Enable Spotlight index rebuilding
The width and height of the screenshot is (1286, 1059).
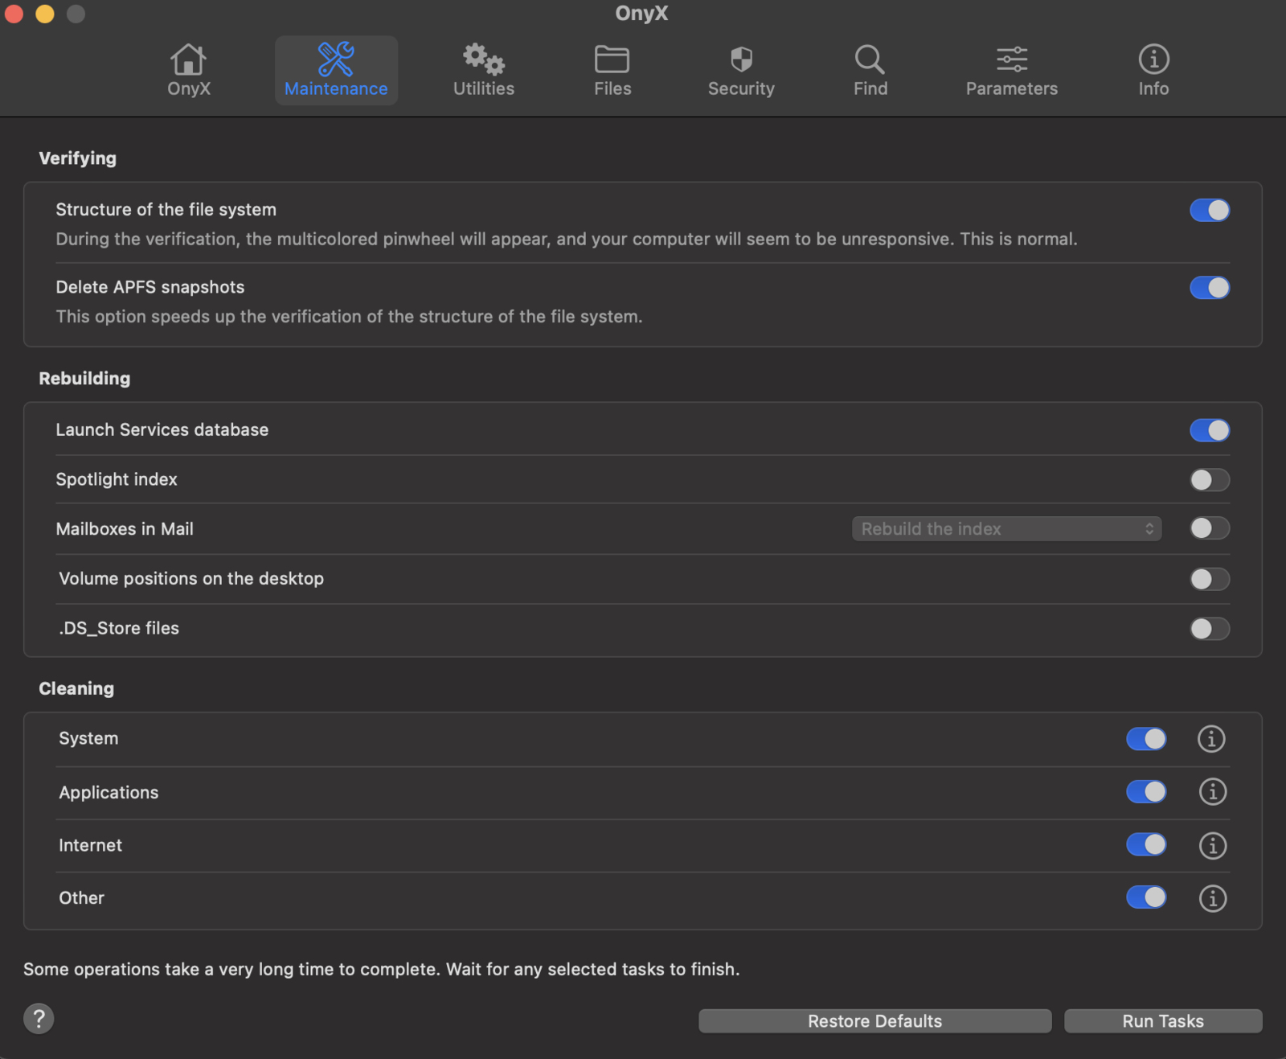(1208, 479)
